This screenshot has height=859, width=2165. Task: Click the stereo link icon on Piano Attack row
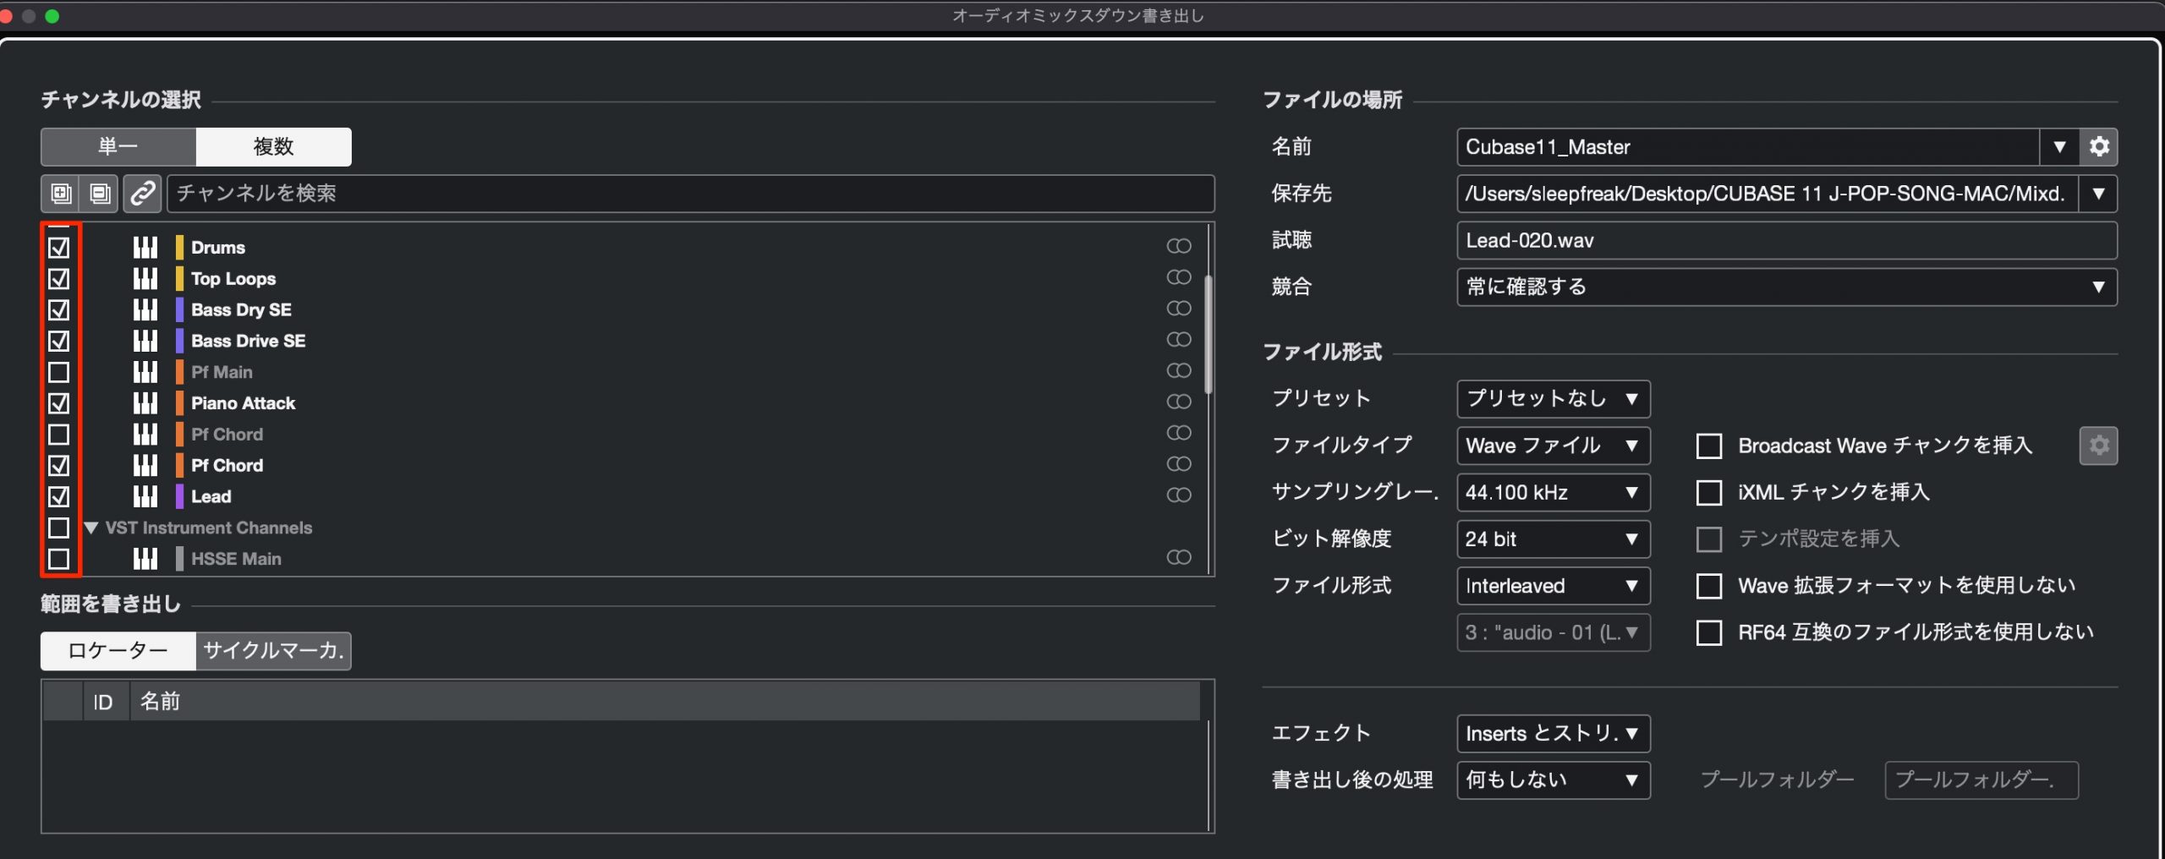pyautogui.click(x=1179, y=402)
